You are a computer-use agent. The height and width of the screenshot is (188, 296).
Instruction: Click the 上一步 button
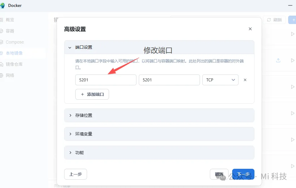[x=75, y=174]
